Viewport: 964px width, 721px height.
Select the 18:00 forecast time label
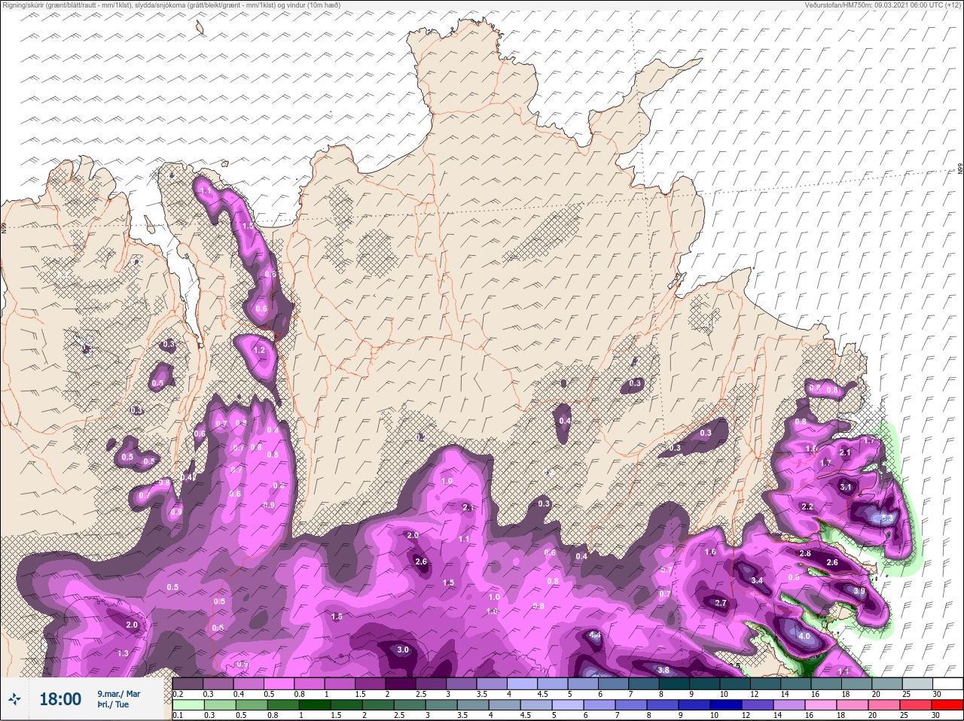point(60,699)
